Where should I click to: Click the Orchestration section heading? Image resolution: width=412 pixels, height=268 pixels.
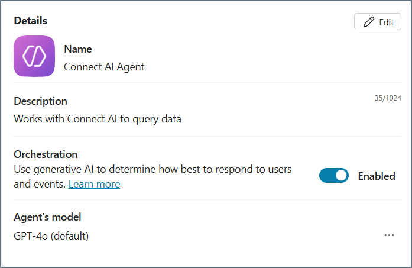click(x=46, y=154)
